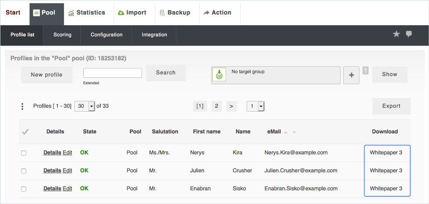429x204 pixels.
Task: Click the star favorite icon
Action: coord(396,34)
